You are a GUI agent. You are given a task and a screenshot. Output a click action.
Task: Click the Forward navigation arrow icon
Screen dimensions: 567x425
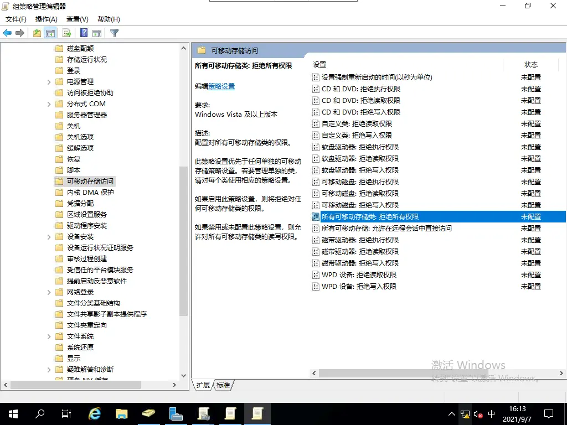pos(19,33)
